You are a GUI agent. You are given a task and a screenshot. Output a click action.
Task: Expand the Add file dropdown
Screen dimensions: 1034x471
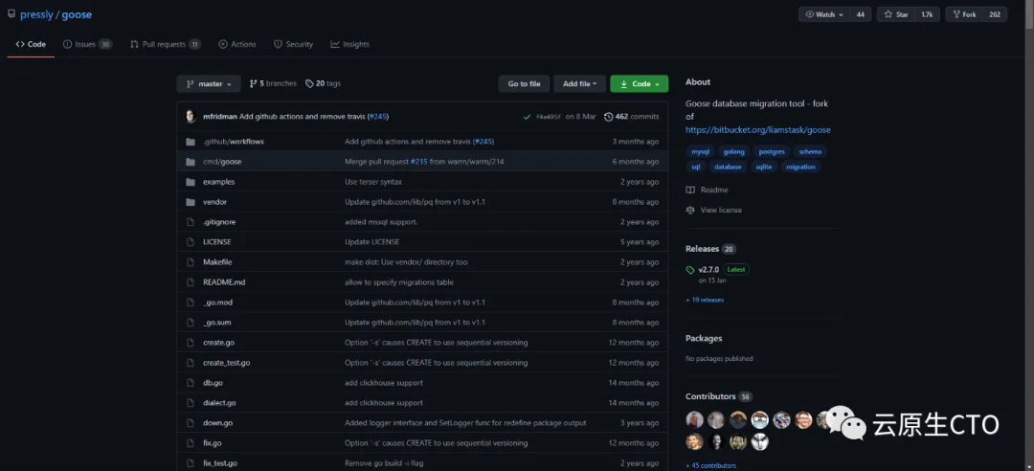pos(579,84)
